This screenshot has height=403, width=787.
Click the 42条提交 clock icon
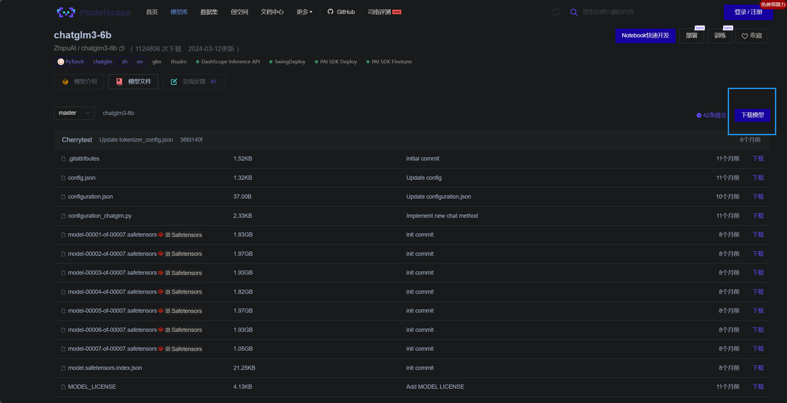click(699, 115)
